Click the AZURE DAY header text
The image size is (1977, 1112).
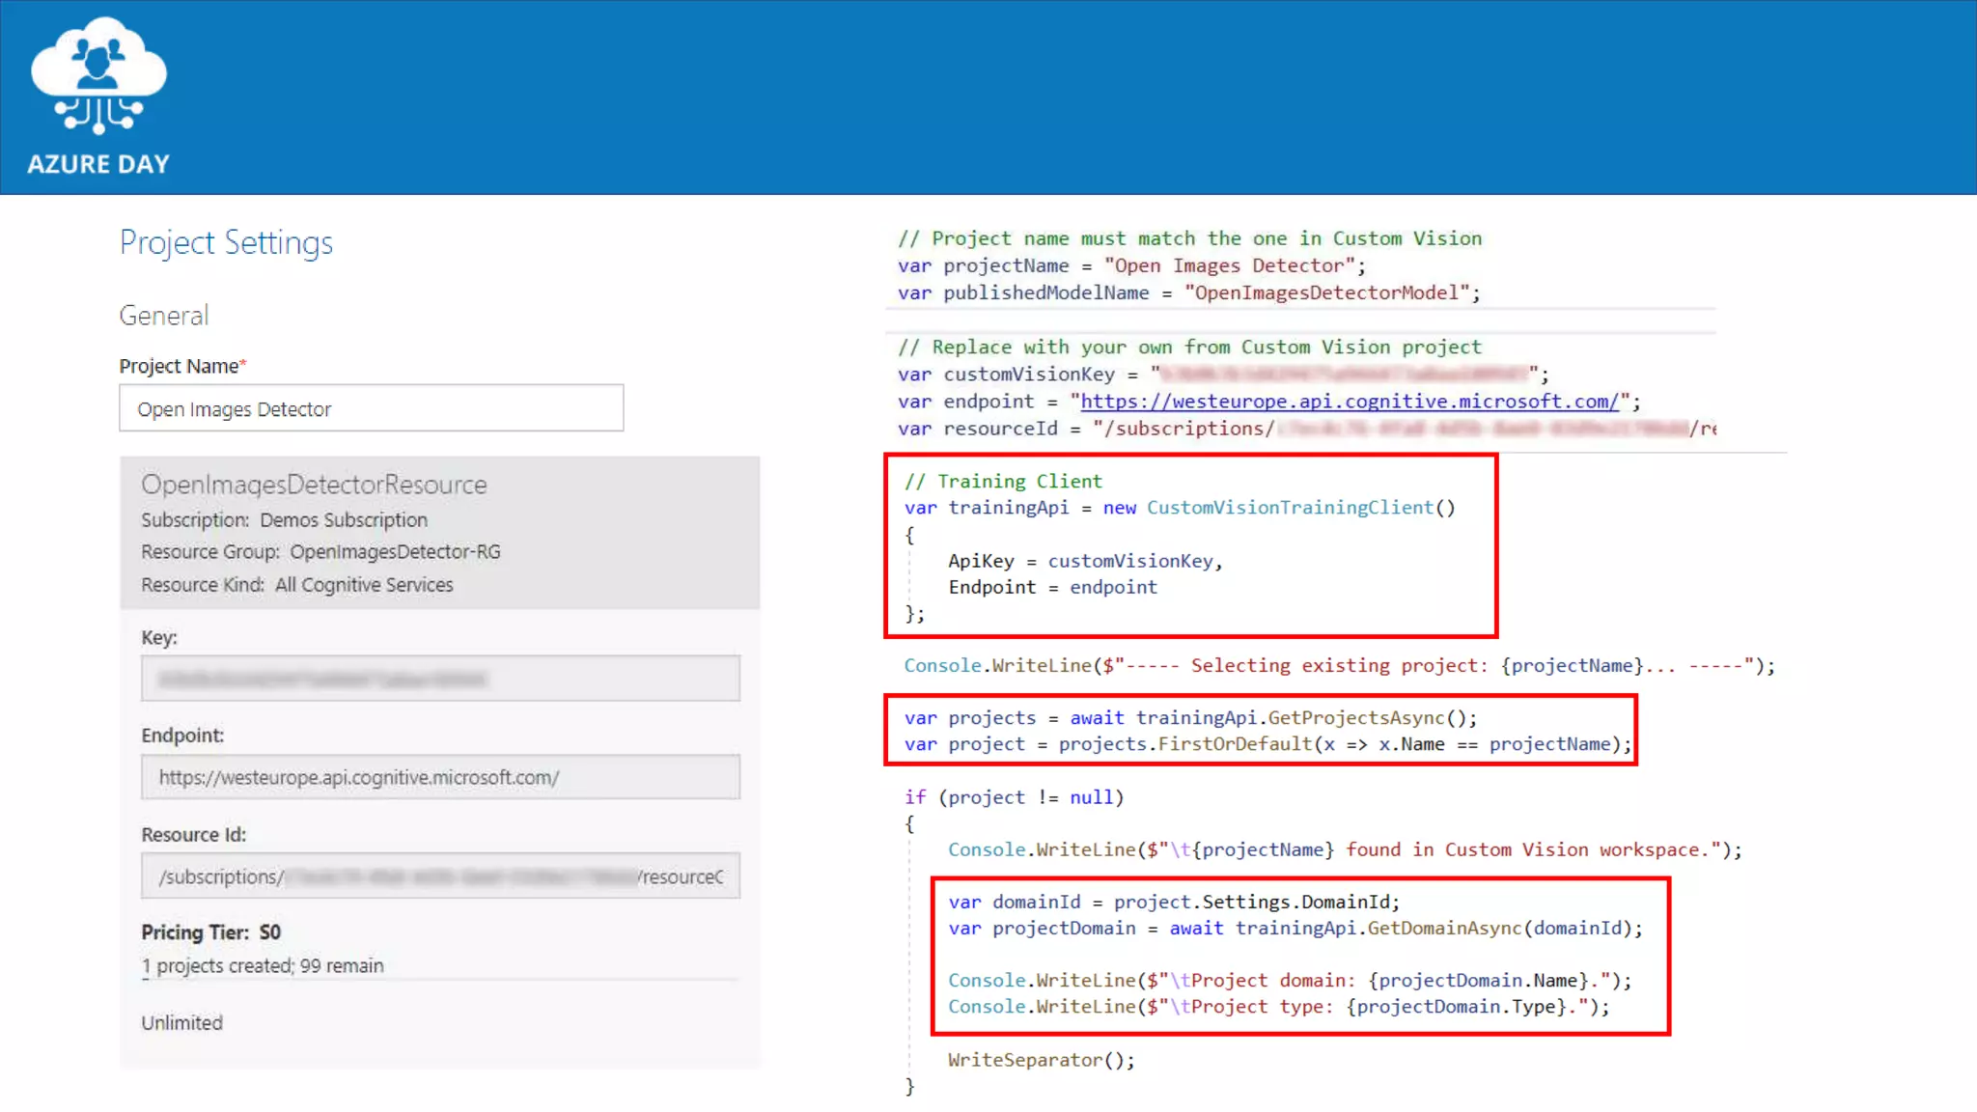[98, 164]
